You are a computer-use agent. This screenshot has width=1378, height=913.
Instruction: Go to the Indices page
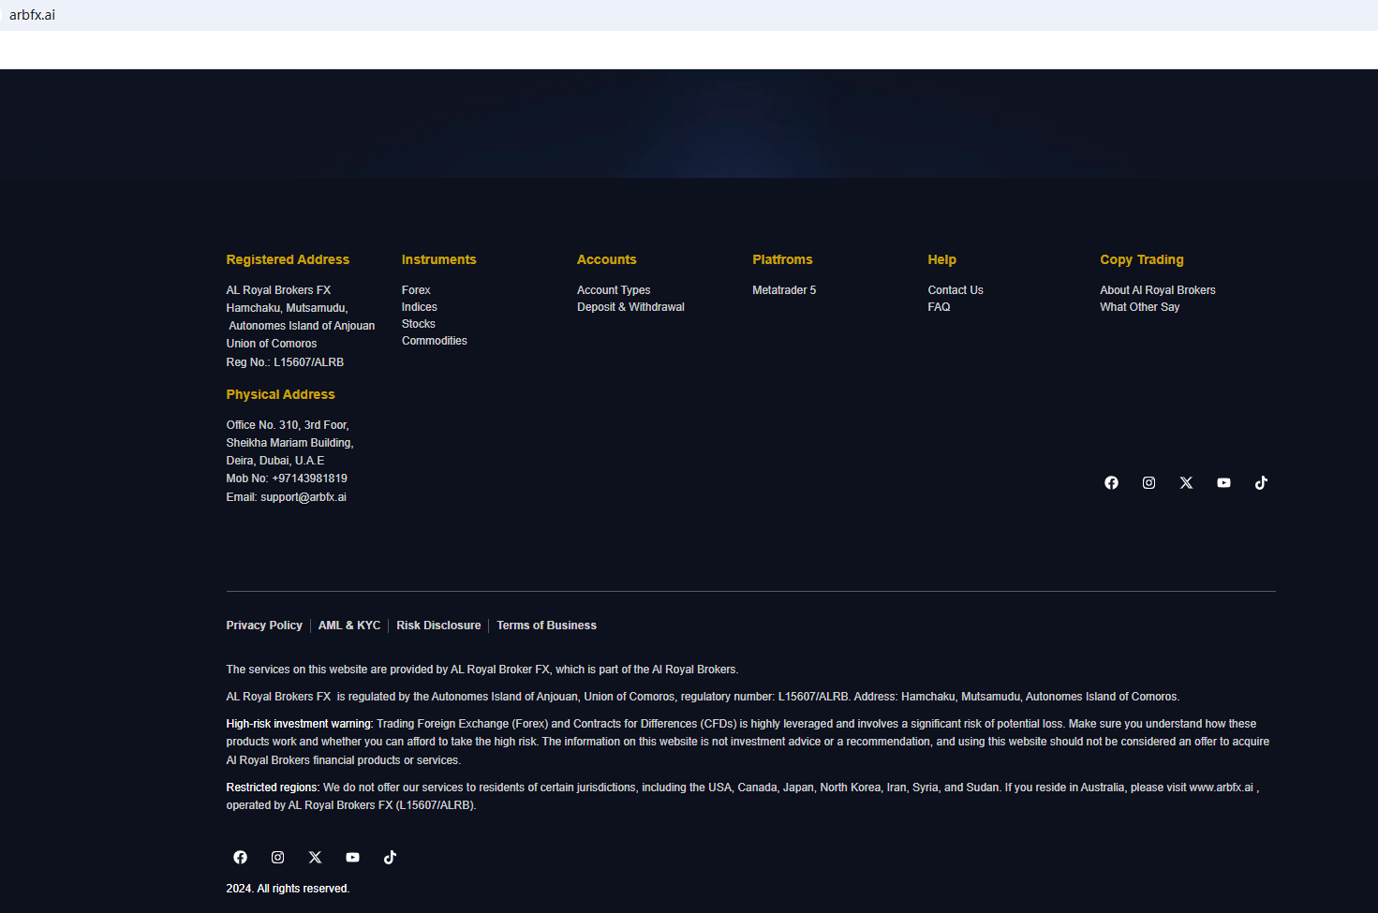pyautogui.click(x=420, y=307)
